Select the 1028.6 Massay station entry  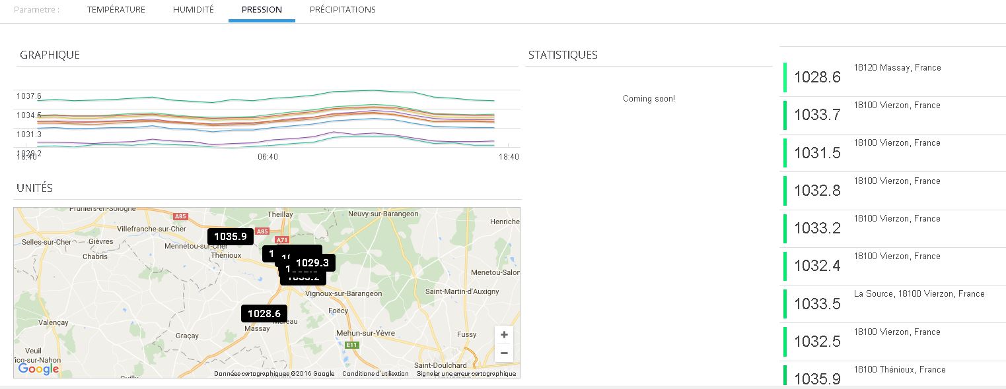892,77
